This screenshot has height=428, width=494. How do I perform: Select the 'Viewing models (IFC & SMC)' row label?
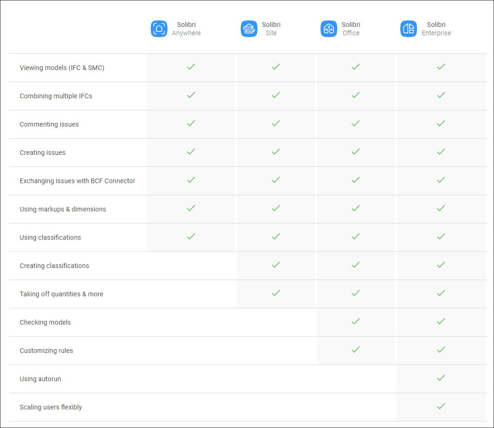point(62,68)
